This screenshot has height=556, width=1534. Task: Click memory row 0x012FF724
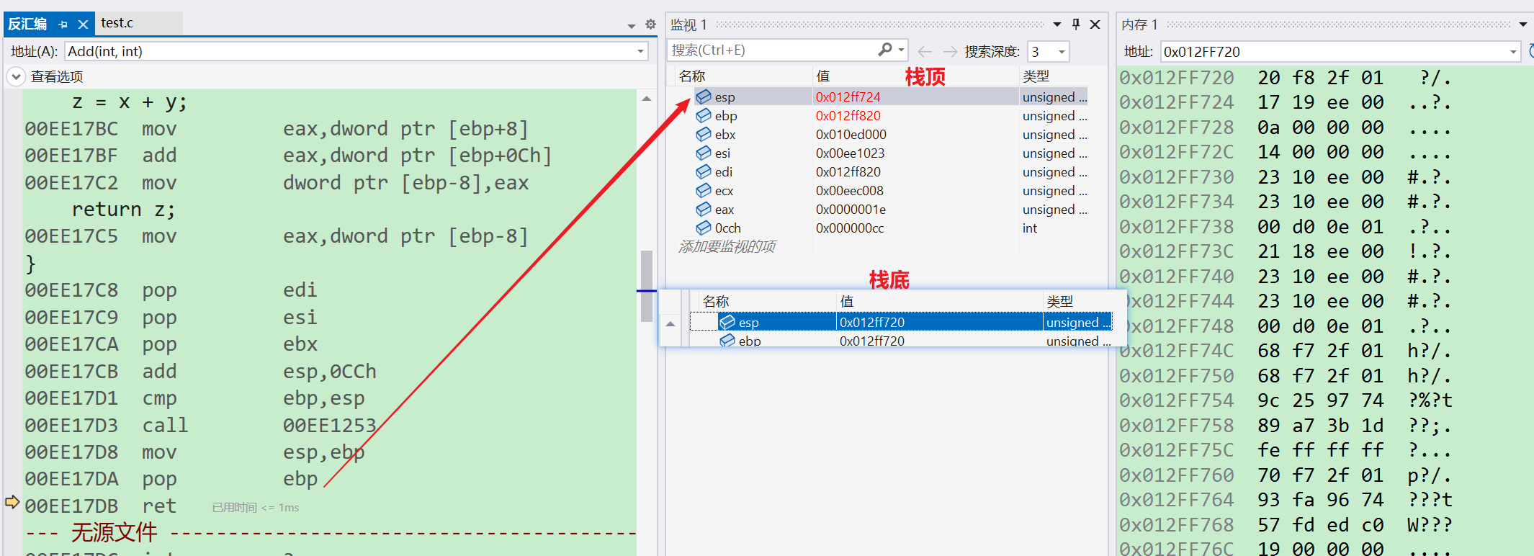tap(1286, 102)
